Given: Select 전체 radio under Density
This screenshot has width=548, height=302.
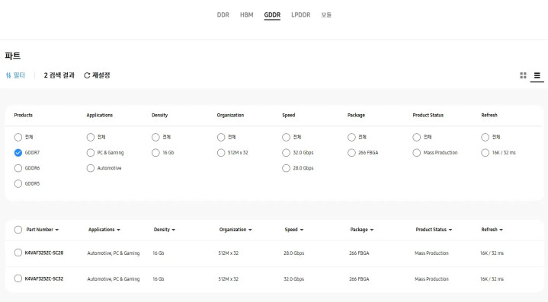Looking at the screenshot, I should [155, 137].
